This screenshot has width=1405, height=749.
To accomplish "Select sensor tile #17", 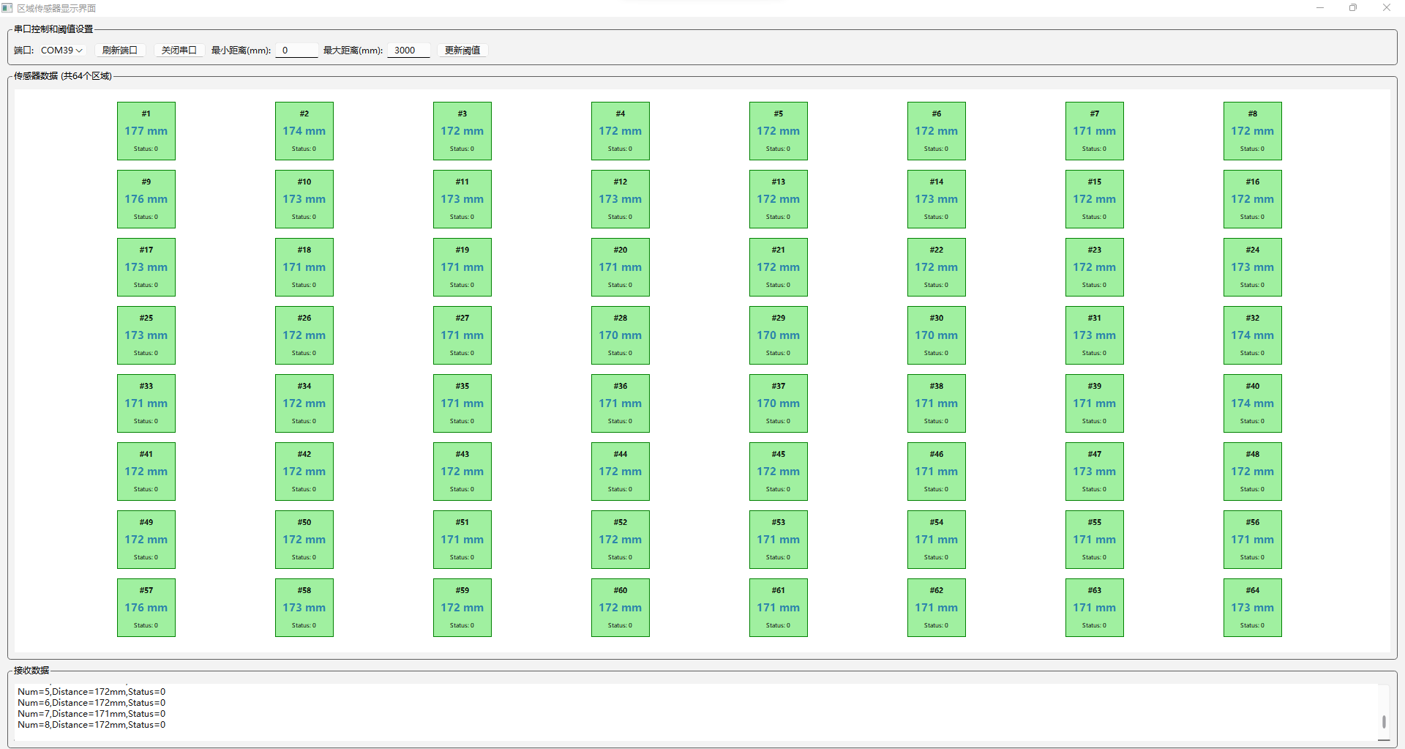I will click(x=146, y=267).
